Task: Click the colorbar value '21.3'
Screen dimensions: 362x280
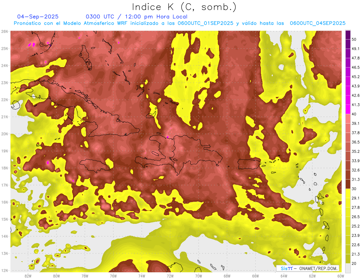Action: point(356,254)
